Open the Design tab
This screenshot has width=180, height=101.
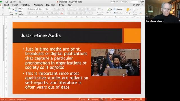tap(15, 5)
